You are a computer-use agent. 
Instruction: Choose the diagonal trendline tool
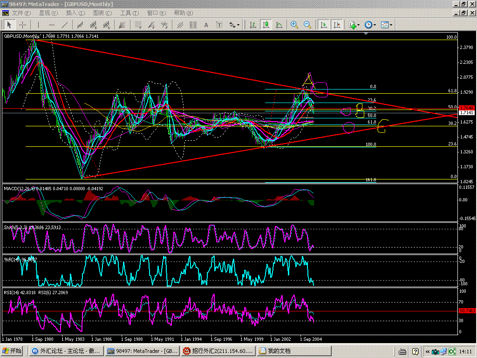[x=65, y=25]
